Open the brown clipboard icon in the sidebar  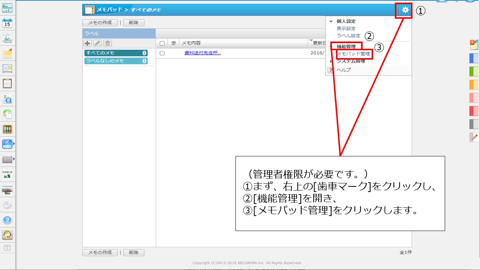(x=7, y=83)
